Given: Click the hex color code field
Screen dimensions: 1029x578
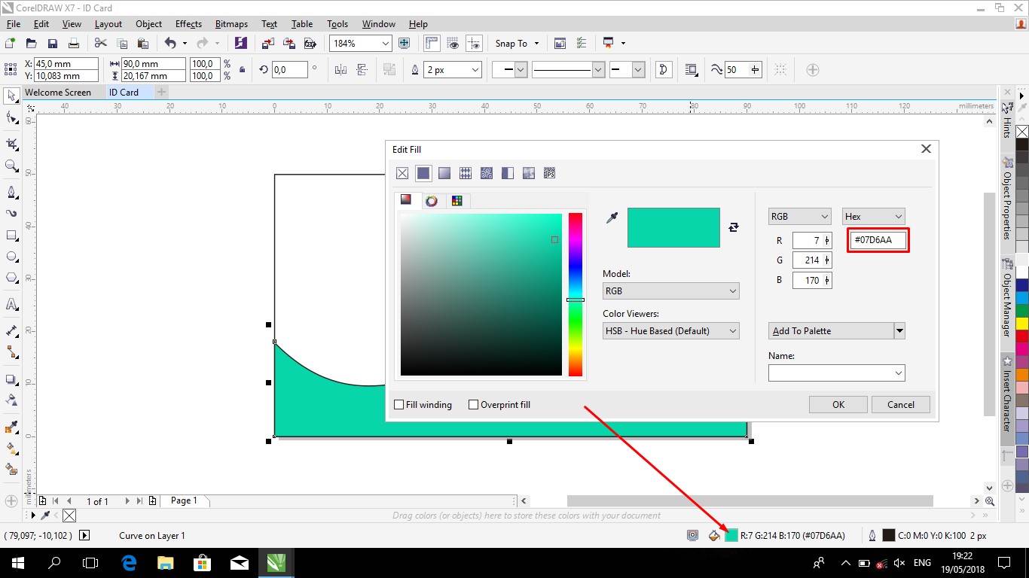Looking at the screenshot, I should [878, 240].
